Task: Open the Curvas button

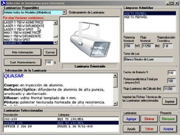Action: pyautogui.click(x=50, y=52)
